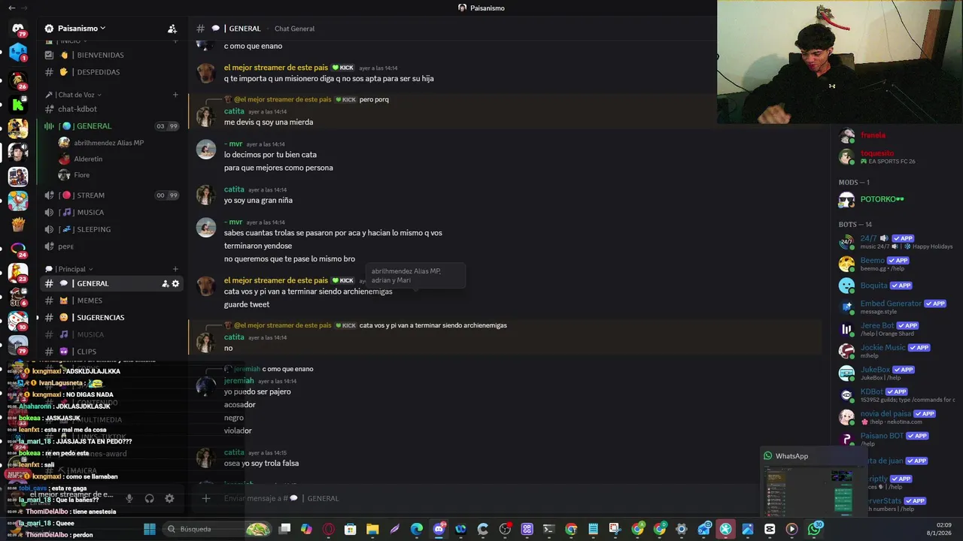Image resolution: width=963 pixels, height=541 pixels.
Task: Click the taskbar Búsqueda search box
Action: 217,529
